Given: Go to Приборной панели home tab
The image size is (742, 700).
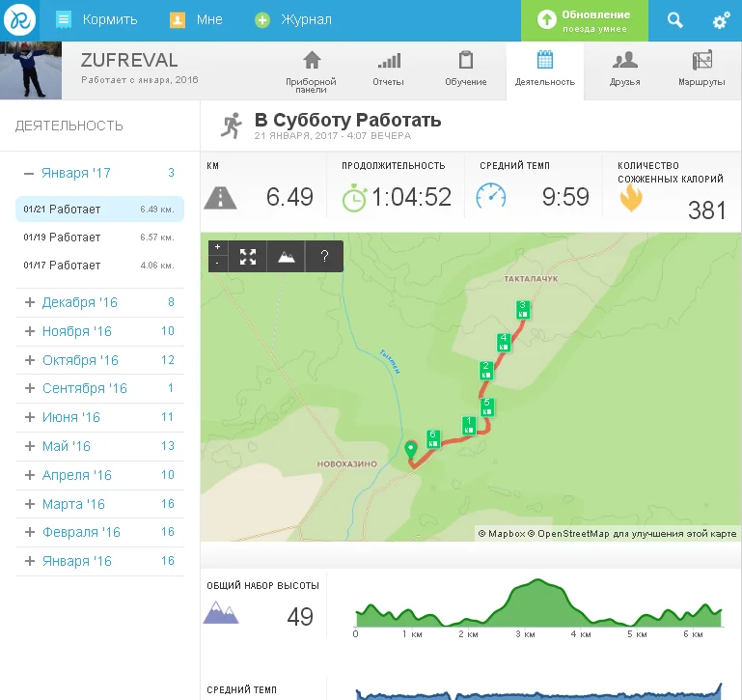Looking at the screenshot, I should tap(311, 71).
